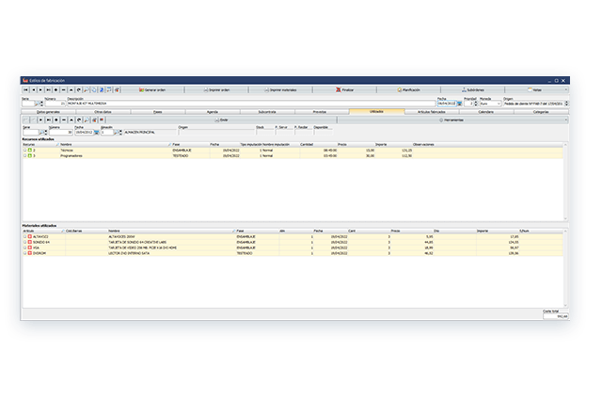Click the first-record navigation icon in top toolbar
The width and height of the screenshot is (602, 400).
click(25, 88)
